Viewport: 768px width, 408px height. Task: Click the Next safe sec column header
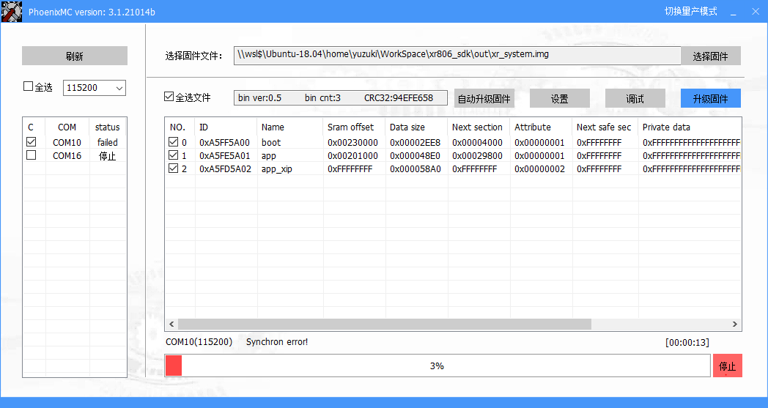tap(605, 127)
